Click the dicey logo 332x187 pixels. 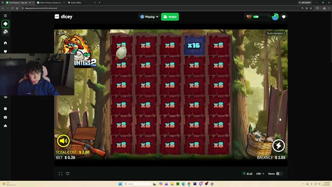pos(63,16)
